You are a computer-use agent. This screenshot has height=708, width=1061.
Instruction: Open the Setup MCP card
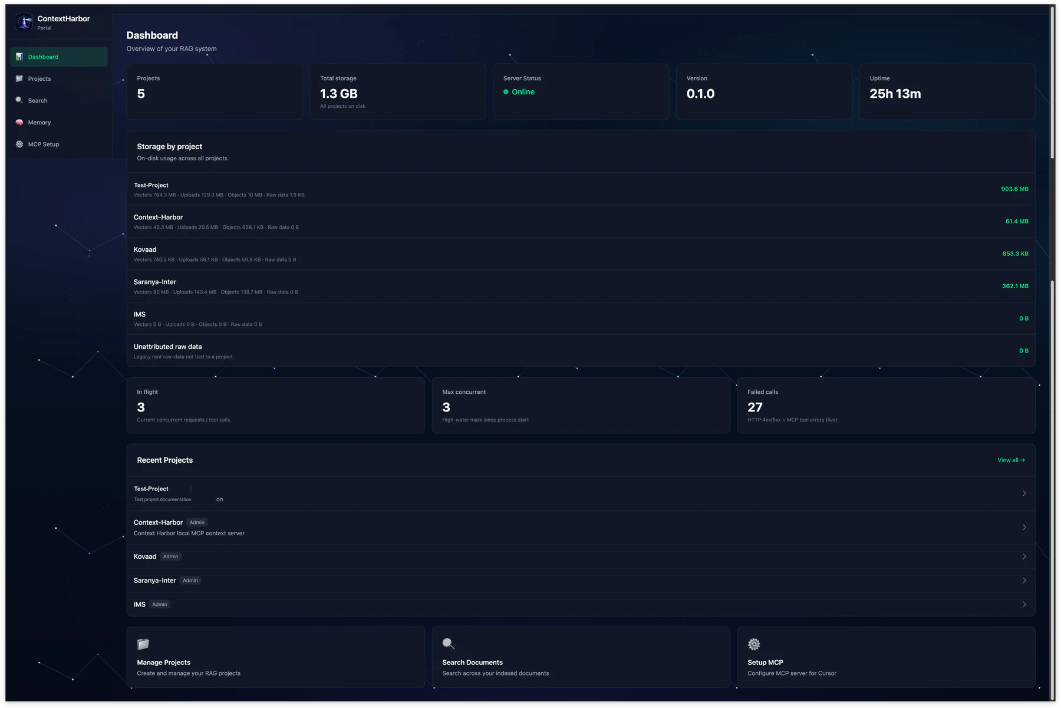886,657
